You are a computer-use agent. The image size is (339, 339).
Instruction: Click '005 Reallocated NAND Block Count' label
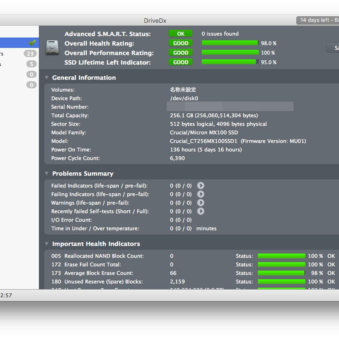[x=98, y=256]
